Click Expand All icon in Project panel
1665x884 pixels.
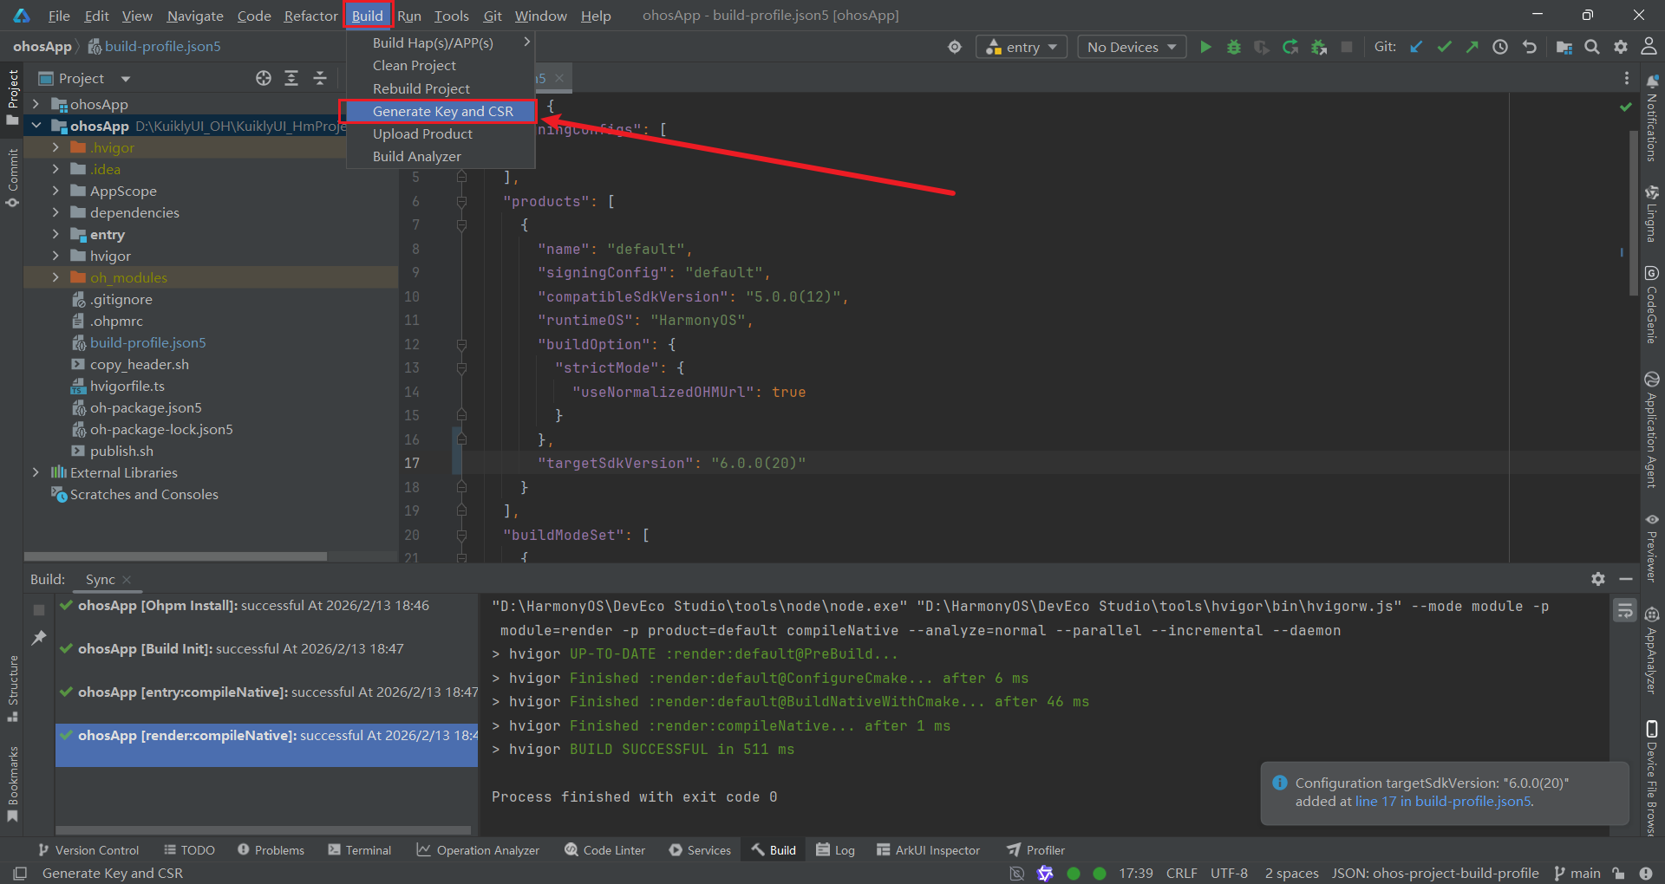[x=291, y=78]
